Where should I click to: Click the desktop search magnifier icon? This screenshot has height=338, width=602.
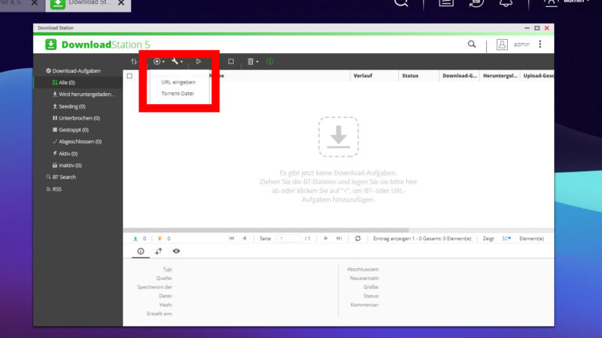401,2
